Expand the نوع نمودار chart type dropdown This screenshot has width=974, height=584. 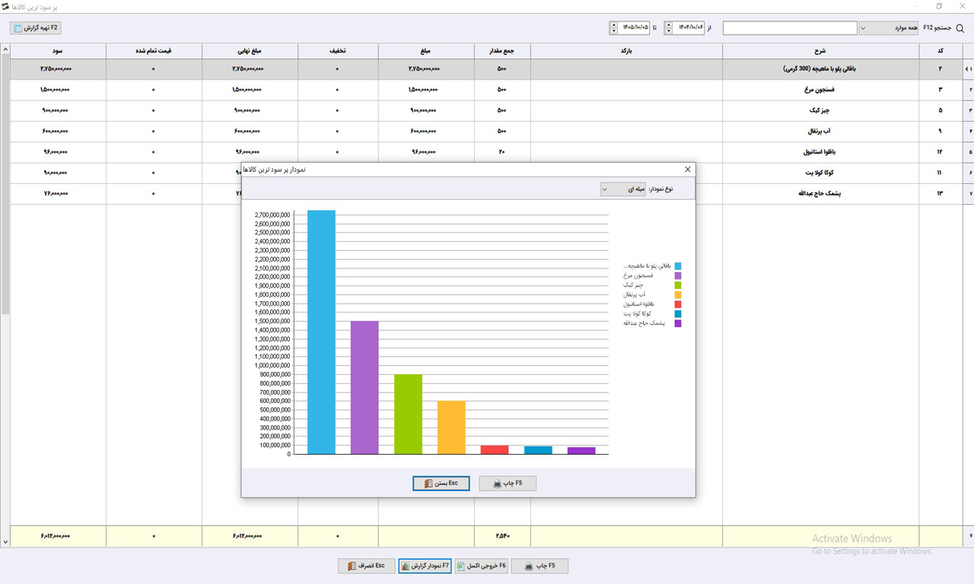click(622, 189)
